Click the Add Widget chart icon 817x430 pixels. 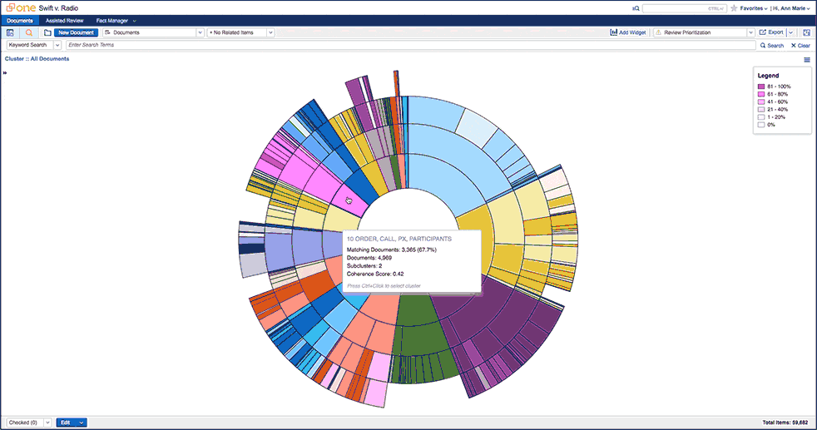(613, 32)
